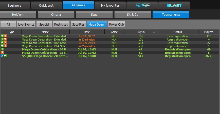Screen dimensions: 220x114
Task: Select the All games tab
Action: [78, 5]
